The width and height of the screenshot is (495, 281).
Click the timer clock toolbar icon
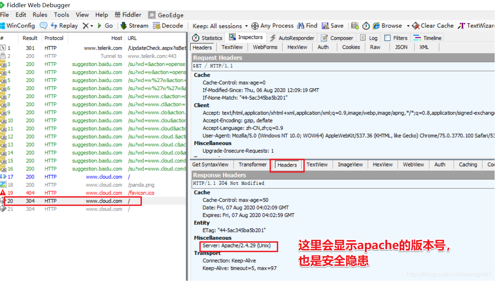coord(366,26)
